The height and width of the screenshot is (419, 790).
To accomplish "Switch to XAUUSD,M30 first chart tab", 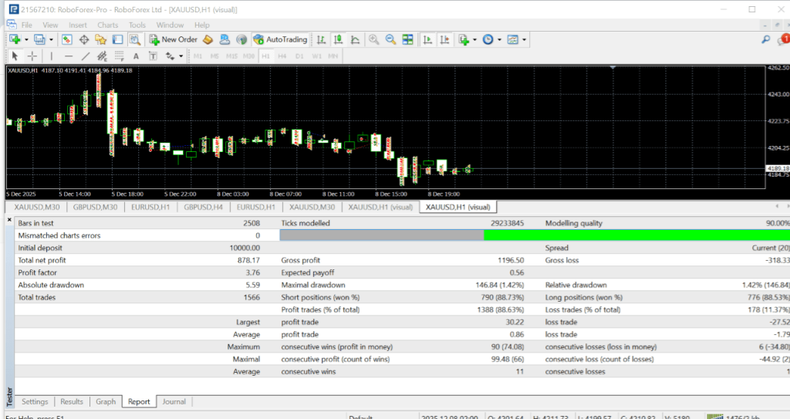I will (x=36, y=207).
